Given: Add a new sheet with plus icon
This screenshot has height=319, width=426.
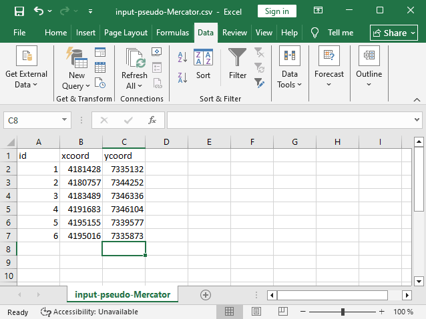Looking at the screenshot, I should click(206, 295).
